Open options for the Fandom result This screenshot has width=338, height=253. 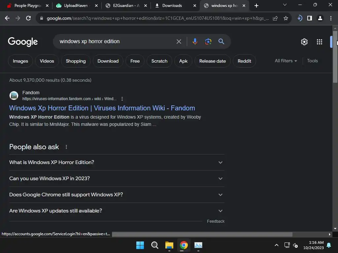click(x=122, y=99)
